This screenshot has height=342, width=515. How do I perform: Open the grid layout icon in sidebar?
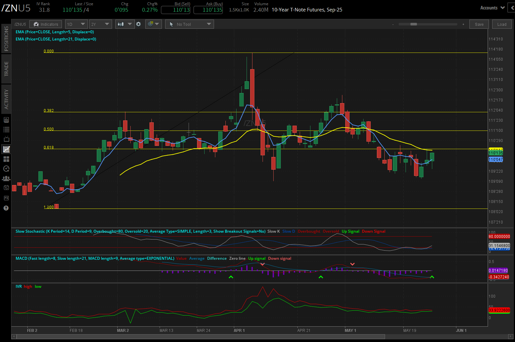(6, 159)
